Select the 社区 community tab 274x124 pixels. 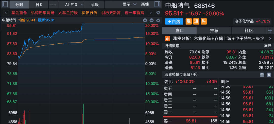[249, 31]
